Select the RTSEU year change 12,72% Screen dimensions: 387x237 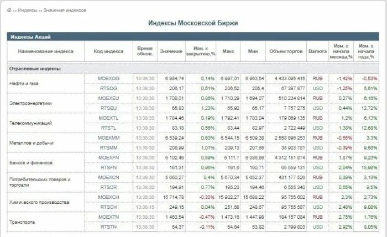(369, 108)
